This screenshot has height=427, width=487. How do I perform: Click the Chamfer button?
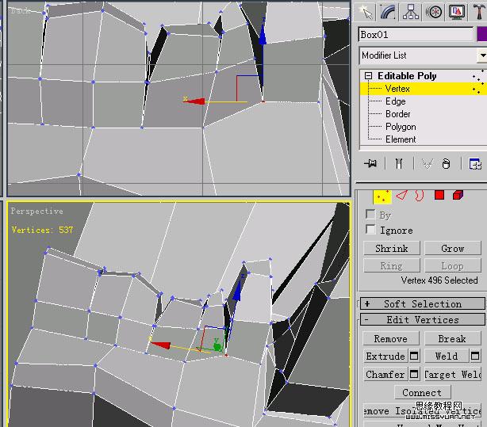(x=385, y=374)
